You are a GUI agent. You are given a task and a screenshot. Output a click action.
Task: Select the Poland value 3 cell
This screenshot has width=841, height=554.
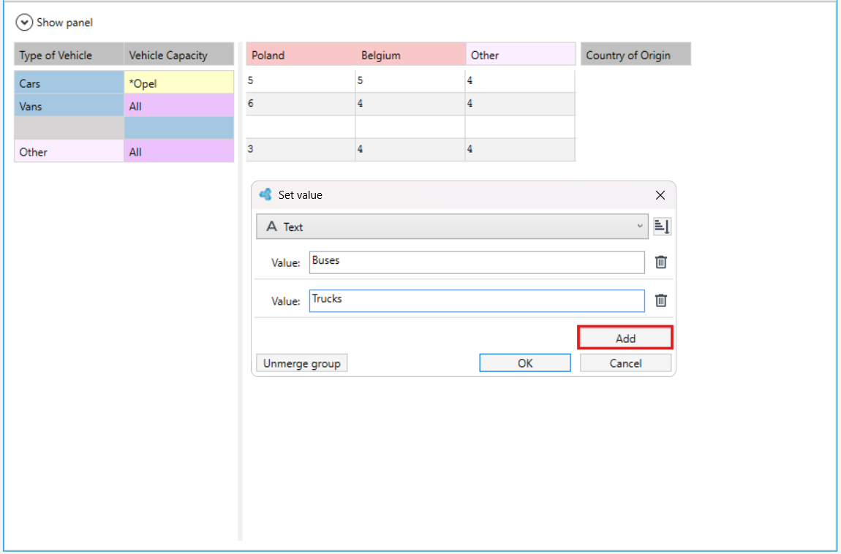[301, 150]
